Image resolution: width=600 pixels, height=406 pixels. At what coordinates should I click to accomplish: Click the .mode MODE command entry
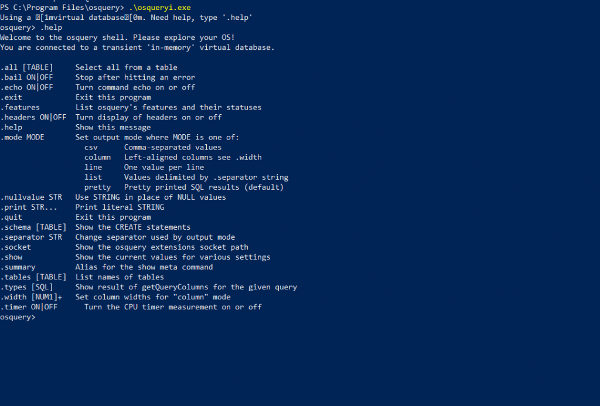(22, 137)
